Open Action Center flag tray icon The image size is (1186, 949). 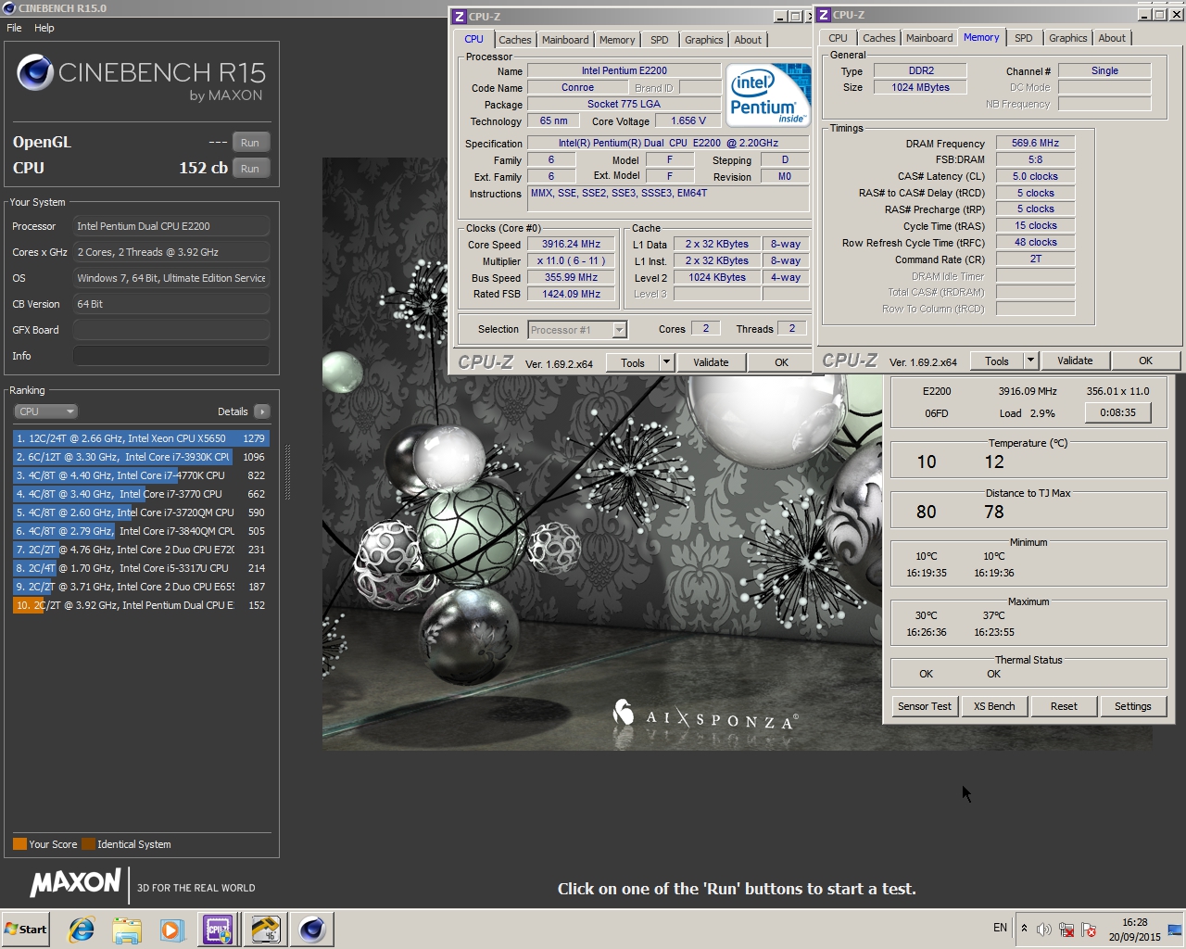point(1089,930)
